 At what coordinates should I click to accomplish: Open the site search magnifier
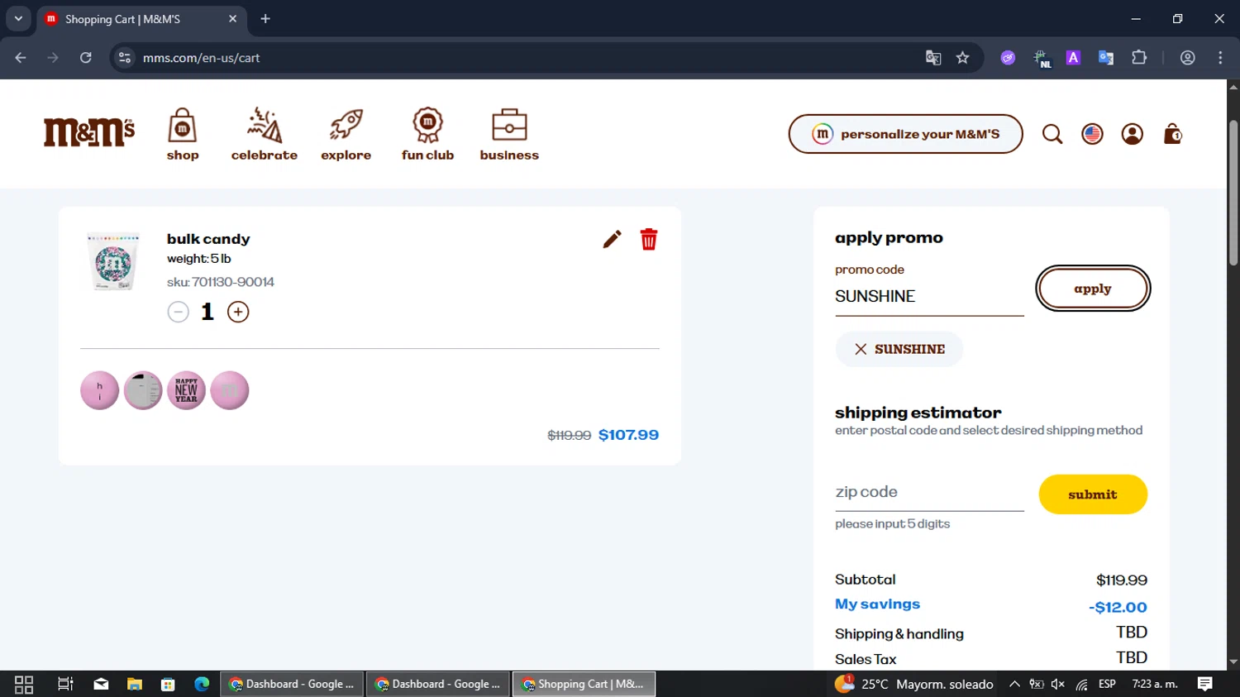[1052, 134]
